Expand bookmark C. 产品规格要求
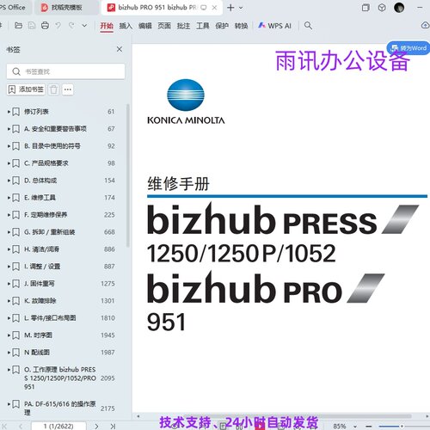 [x=9, y=163]
